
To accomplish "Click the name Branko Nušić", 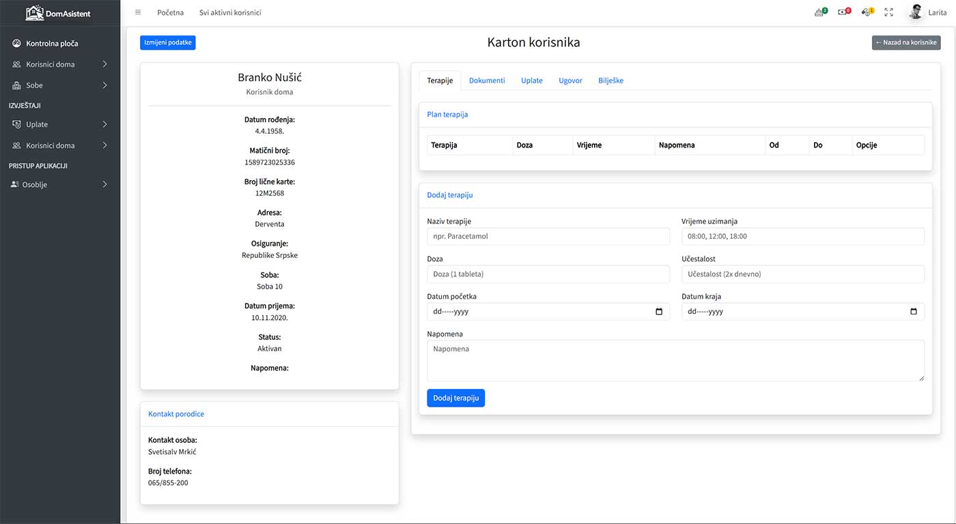I will 270,77.
